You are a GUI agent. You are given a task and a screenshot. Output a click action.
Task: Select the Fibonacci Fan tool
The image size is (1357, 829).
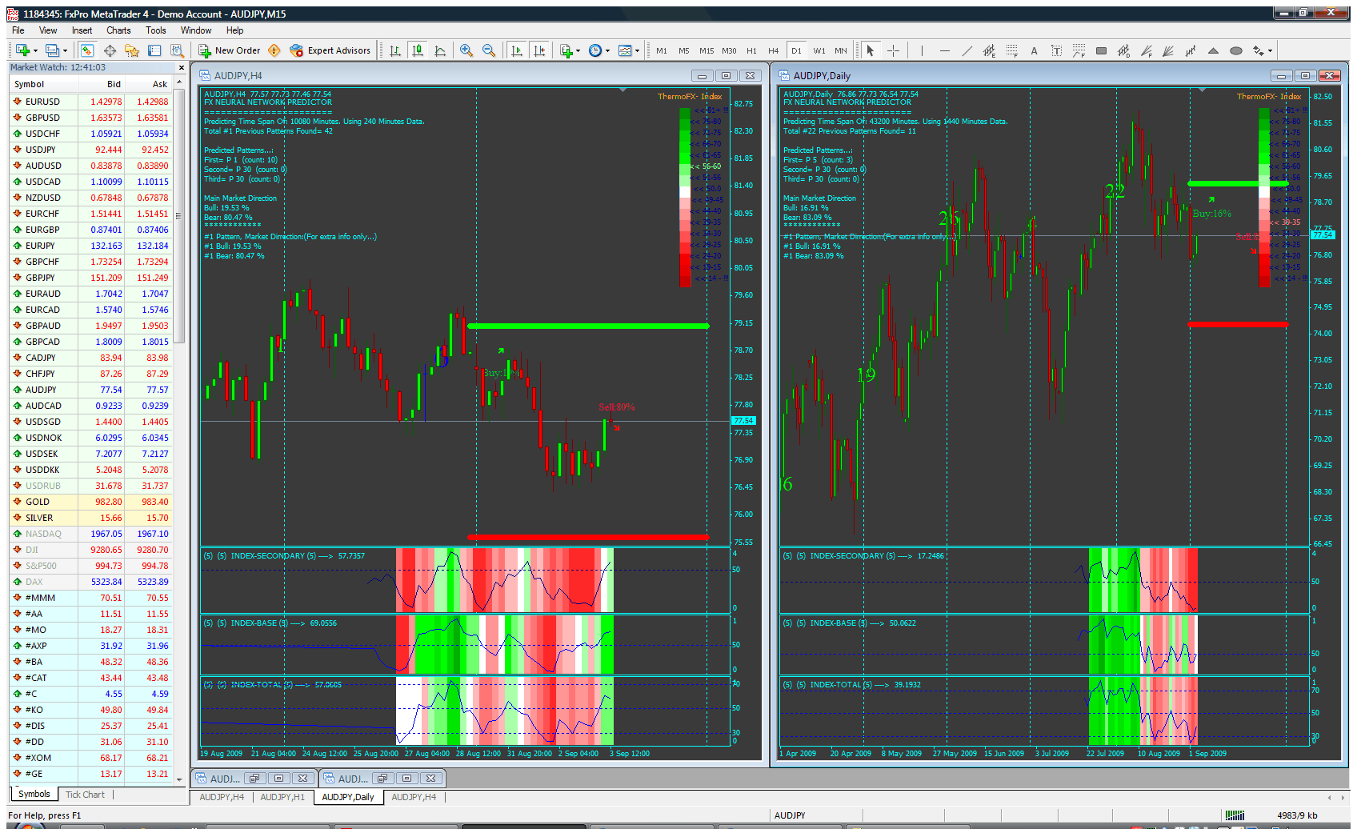click(x=1146, y=50)
